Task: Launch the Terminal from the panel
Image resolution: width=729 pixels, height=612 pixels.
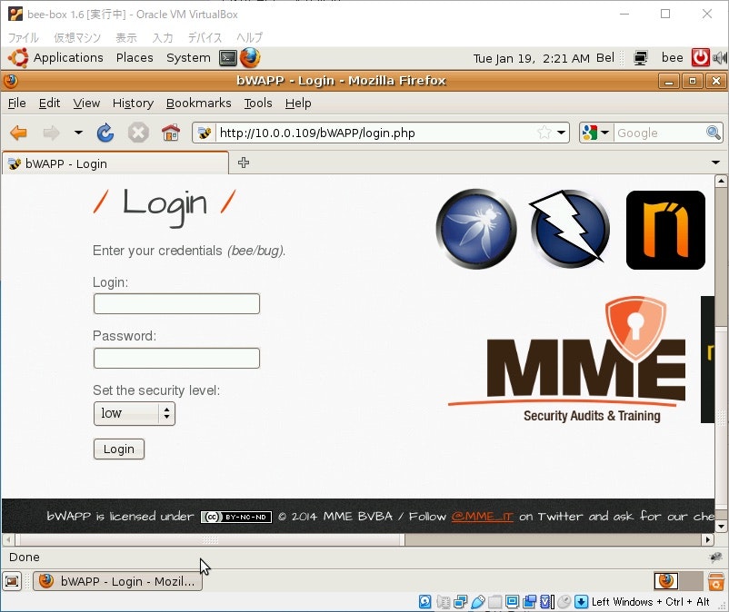Action: (228, 58)
